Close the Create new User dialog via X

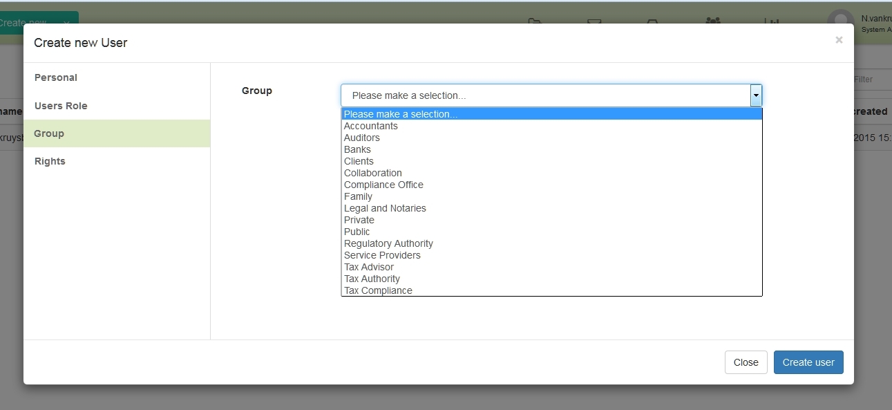[838, 40]
